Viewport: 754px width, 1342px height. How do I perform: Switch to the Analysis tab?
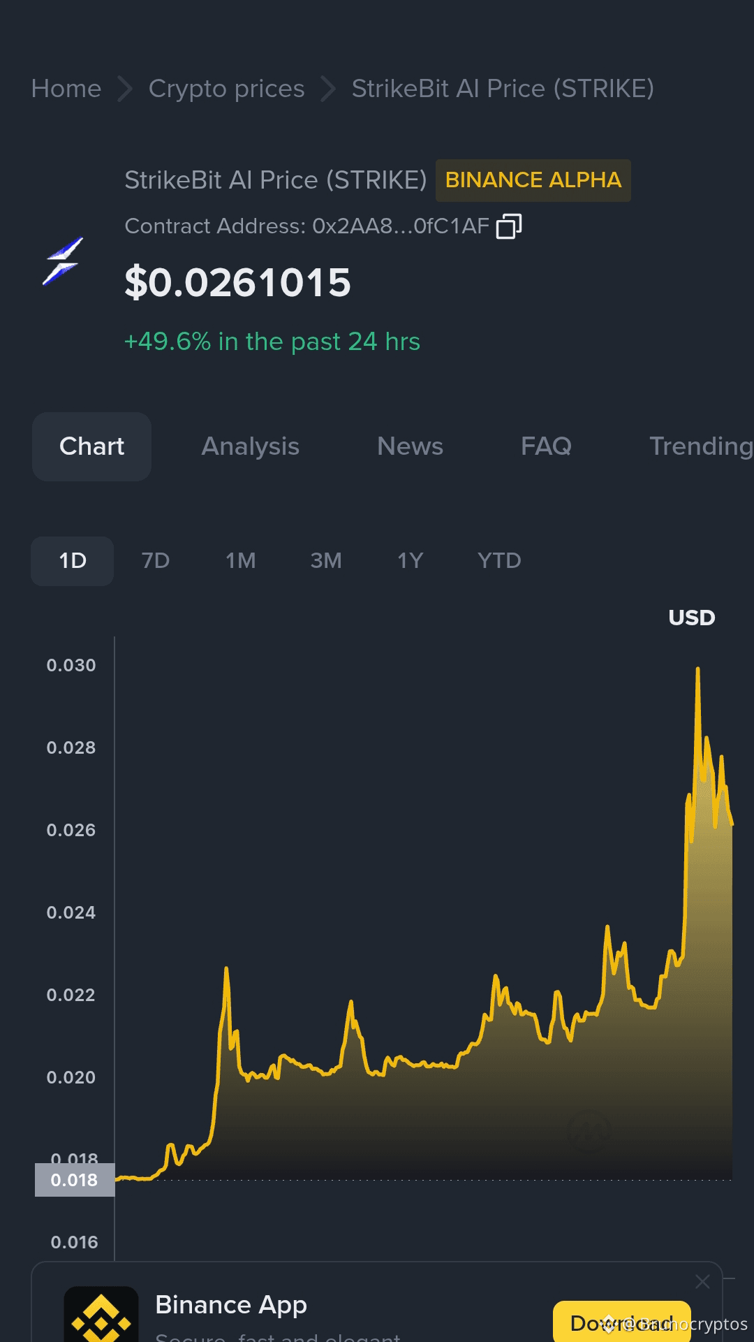coord(251,446)
